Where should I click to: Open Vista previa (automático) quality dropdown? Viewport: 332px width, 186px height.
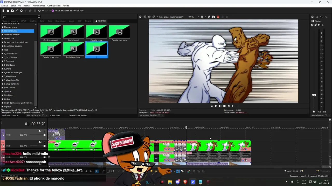pyautogui.click(x=171, y=17)
